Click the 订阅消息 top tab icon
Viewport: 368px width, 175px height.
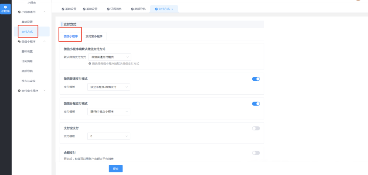click(x=108, y=9)
